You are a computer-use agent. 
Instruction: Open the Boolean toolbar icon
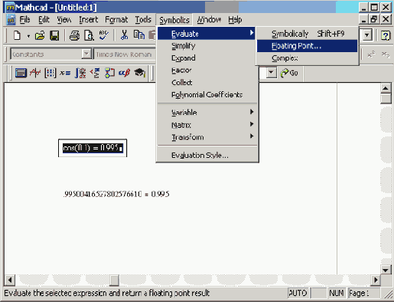(95, 73)
